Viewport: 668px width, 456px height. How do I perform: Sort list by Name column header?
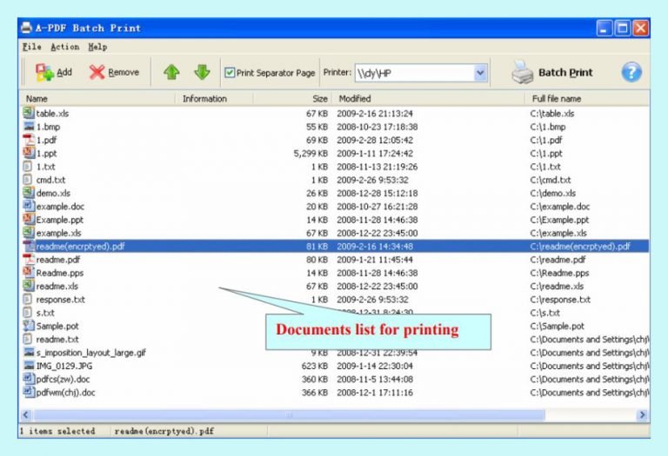(97, 99)
